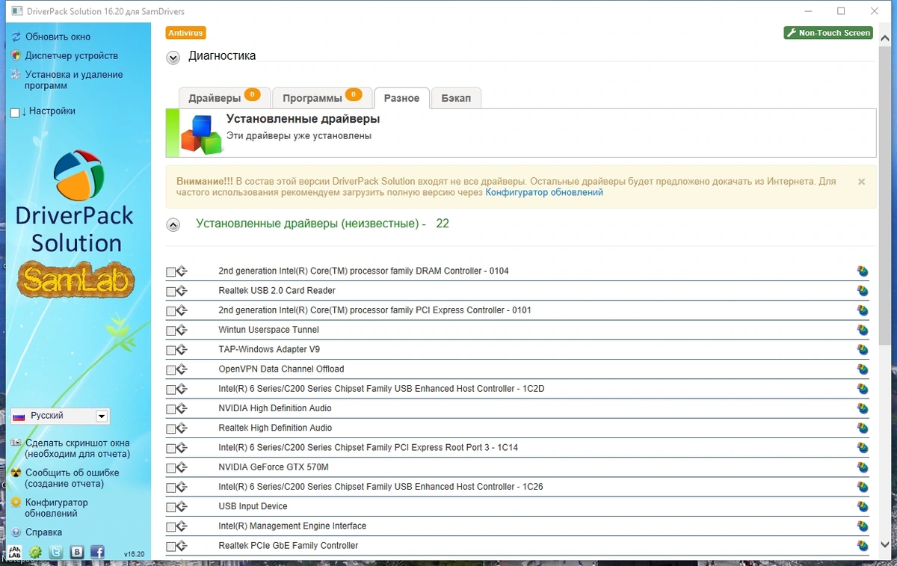Switch to the Программы tab
Image resolution: width=897 pixels, height=566 pixels.
[321, 98]
